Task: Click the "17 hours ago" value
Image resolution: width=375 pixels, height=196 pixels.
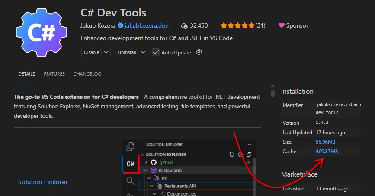Action: tap(330, 133)
